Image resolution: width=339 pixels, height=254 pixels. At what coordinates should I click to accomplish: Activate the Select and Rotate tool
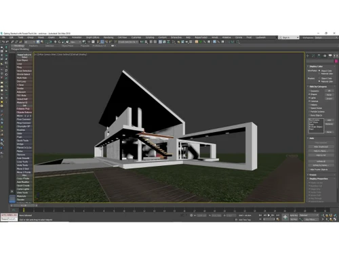(60, 42)
